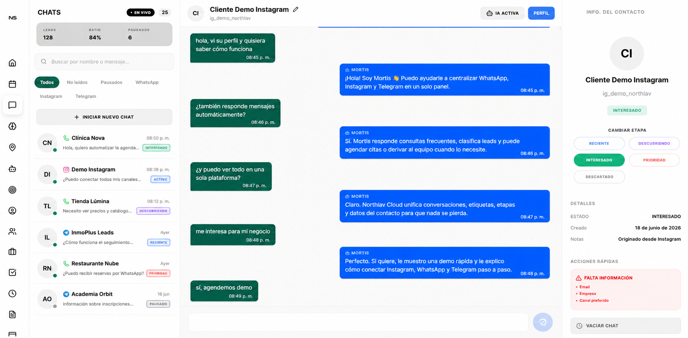Image resolution: width=688 pixels, height=338 pixels.
Task: Show only Telegram chats
Action: pyautogui.click(x=86, y=96)
